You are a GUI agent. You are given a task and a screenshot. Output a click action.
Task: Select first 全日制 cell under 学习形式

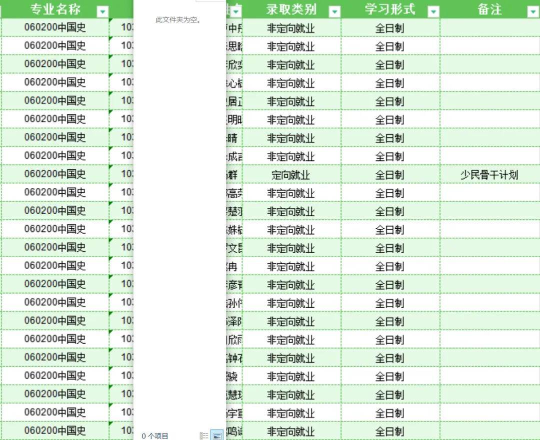coord(390,28)
